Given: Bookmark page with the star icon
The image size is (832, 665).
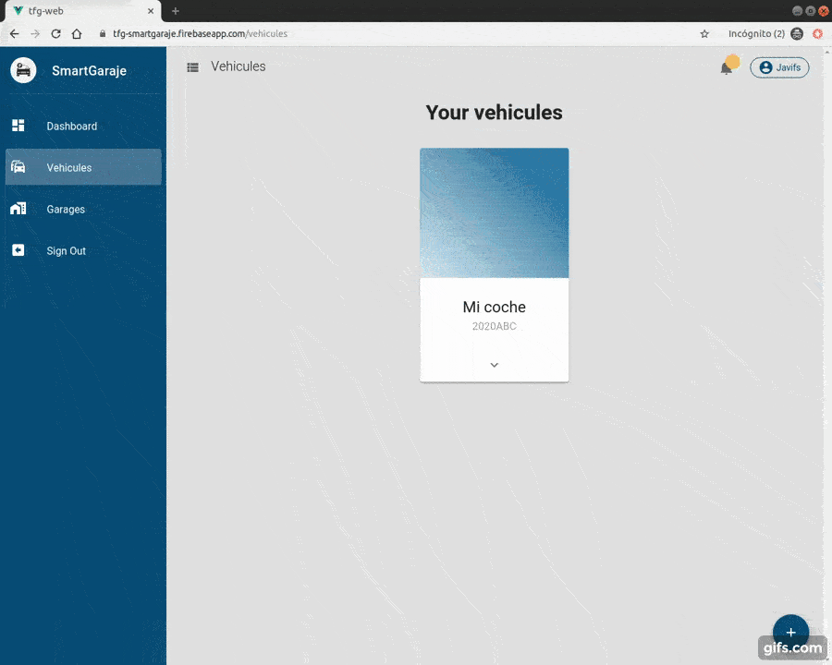Looking at the screenshot, I should click(x=704, y=33).
